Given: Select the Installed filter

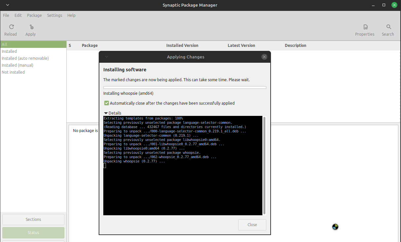Looking at the screenshot, I should pos(33,51).
